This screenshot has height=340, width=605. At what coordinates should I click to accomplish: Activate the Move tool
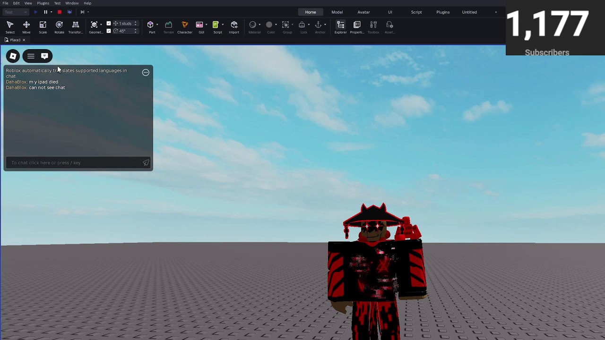26,27
